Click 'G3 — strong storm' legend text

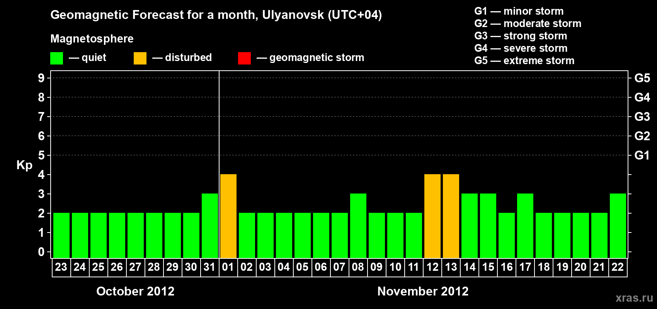(x=521, y=36)
